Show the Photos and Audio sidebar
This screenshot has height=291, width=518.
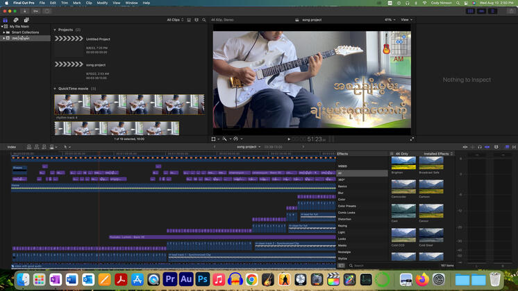(x=16, y=20)
